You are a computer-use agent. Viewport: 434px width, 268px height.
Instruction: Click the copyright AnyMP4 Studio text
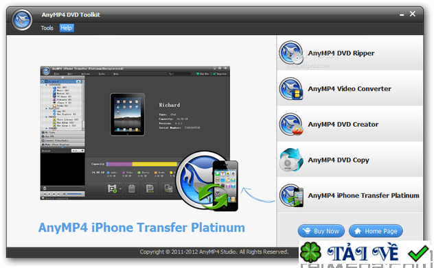pos(214,252)
